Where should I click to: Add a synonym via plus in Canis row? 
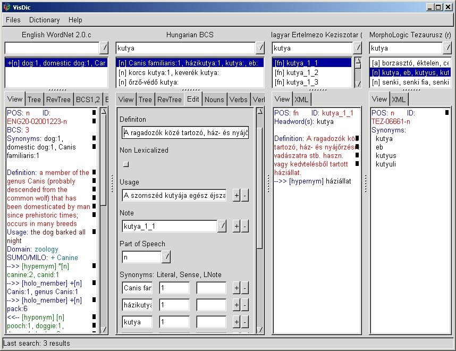tap(237, 288)
